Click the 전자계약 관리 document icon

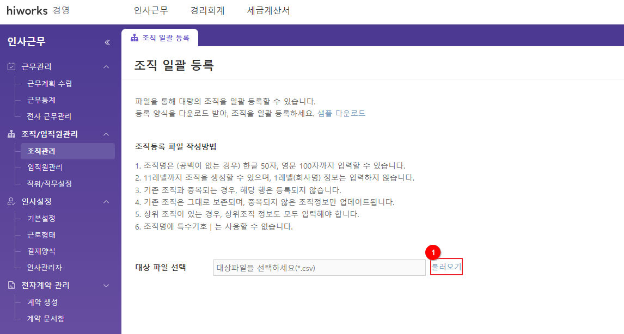(11, 286)
